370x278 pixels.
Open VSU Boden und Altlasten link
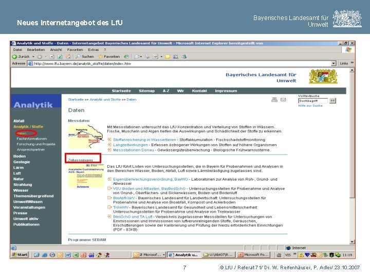[x=150, y=188]
